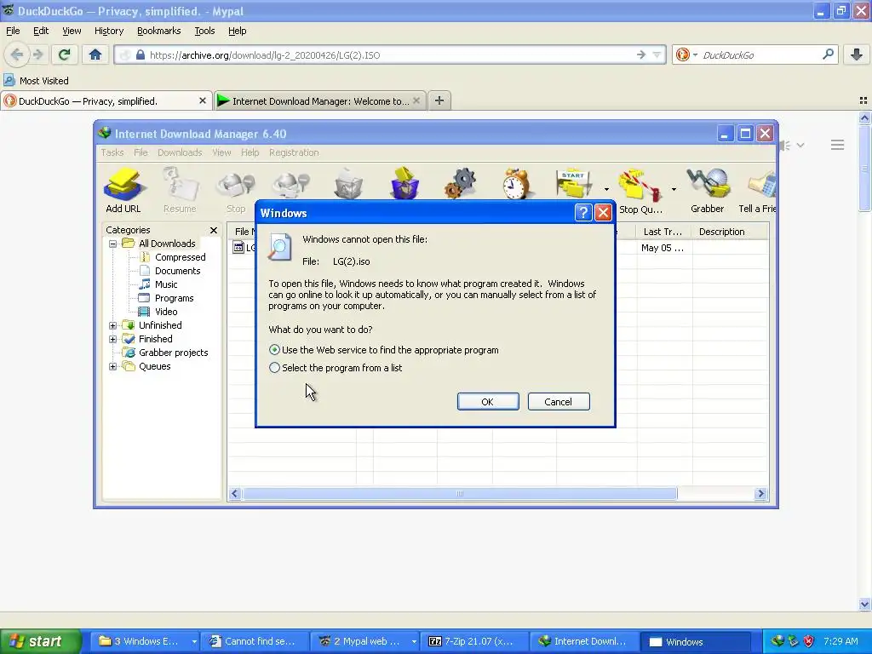Open the IDM Downloads menu
This screenshot has height=654, width=872.
(180, 152)
